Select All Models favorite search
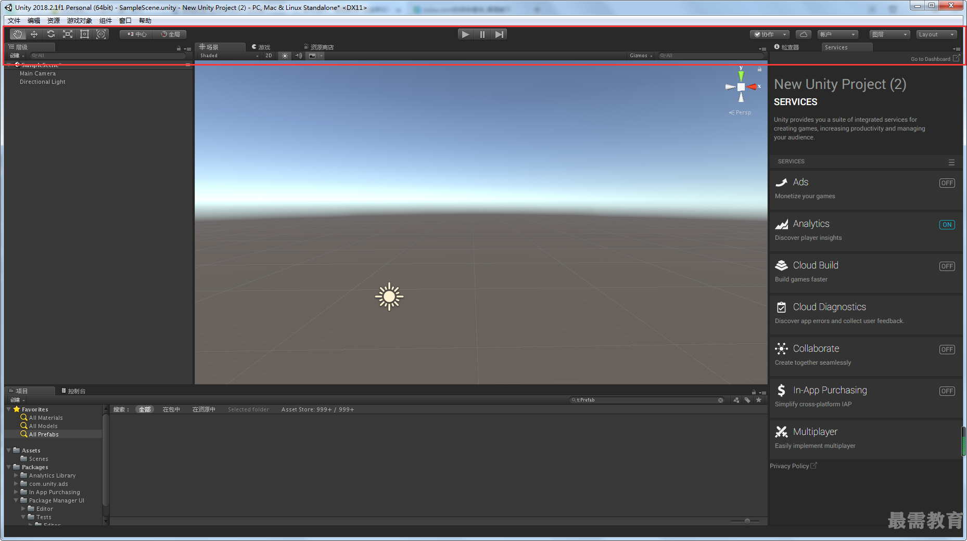 [43, 426]
